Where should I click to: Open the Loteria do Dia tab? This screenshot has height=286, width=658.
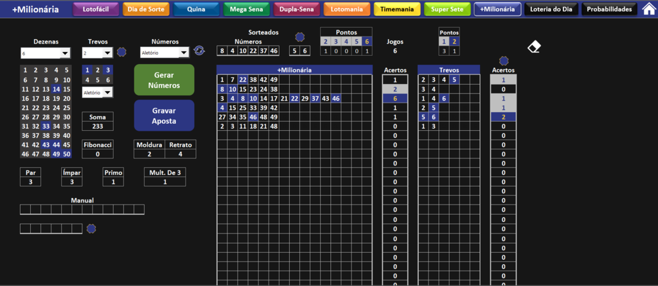click(552, 9)
